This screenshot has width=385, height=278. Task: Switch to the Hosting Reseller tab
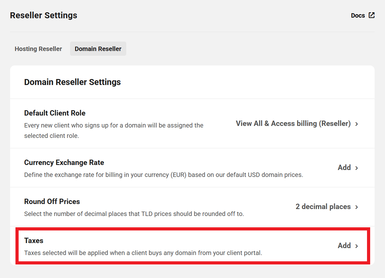(x=38, y=49)
